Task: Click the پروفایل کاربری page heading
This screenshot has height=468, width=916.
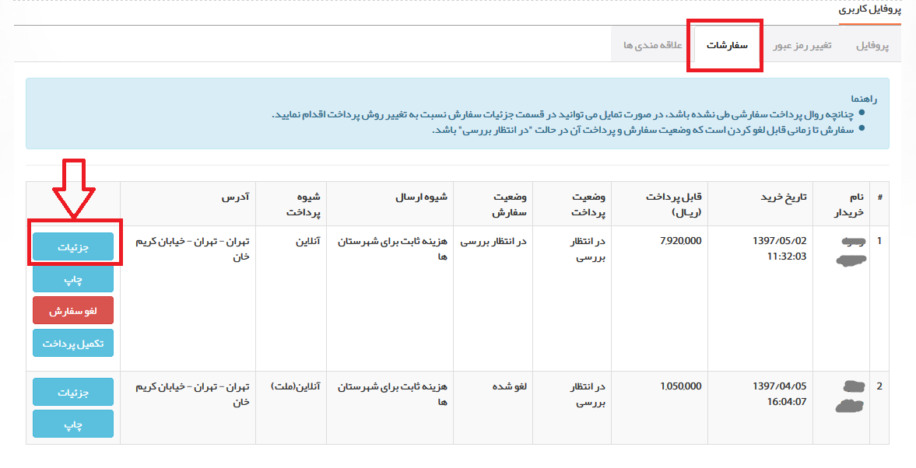Action: click(x=869, y=10)
